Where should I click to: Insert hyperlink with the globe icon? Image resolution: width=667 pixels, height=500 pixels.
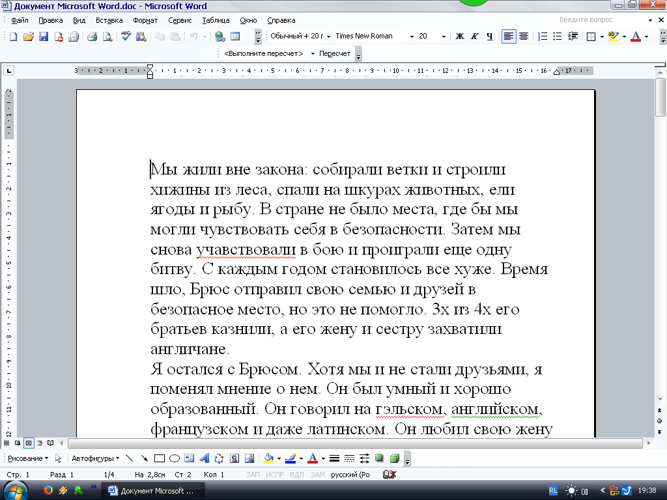coord(220,36)
